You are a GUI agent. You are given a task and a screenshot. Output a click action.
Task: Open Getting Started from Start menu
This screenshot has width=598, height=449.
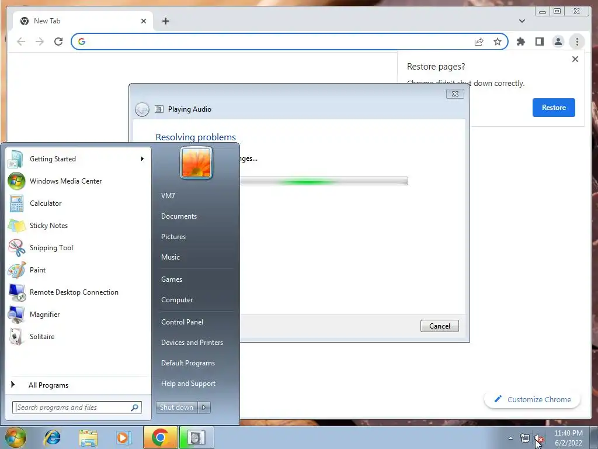[78, 159]
